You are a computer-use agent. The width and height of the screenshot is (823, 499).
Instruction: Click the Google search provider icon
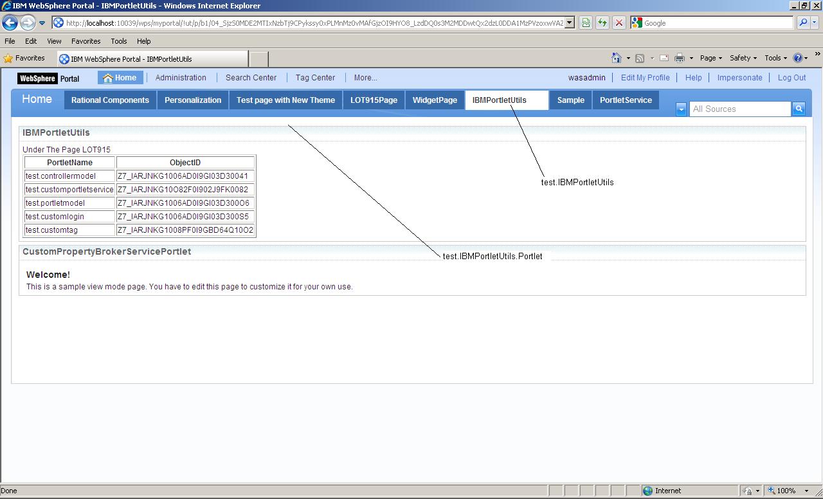(637, 23)
